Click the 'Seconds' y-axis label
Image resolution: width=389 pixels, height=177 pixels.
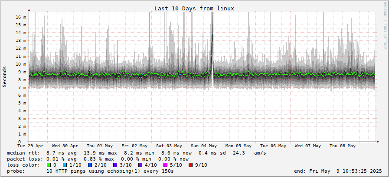point(4,76)
